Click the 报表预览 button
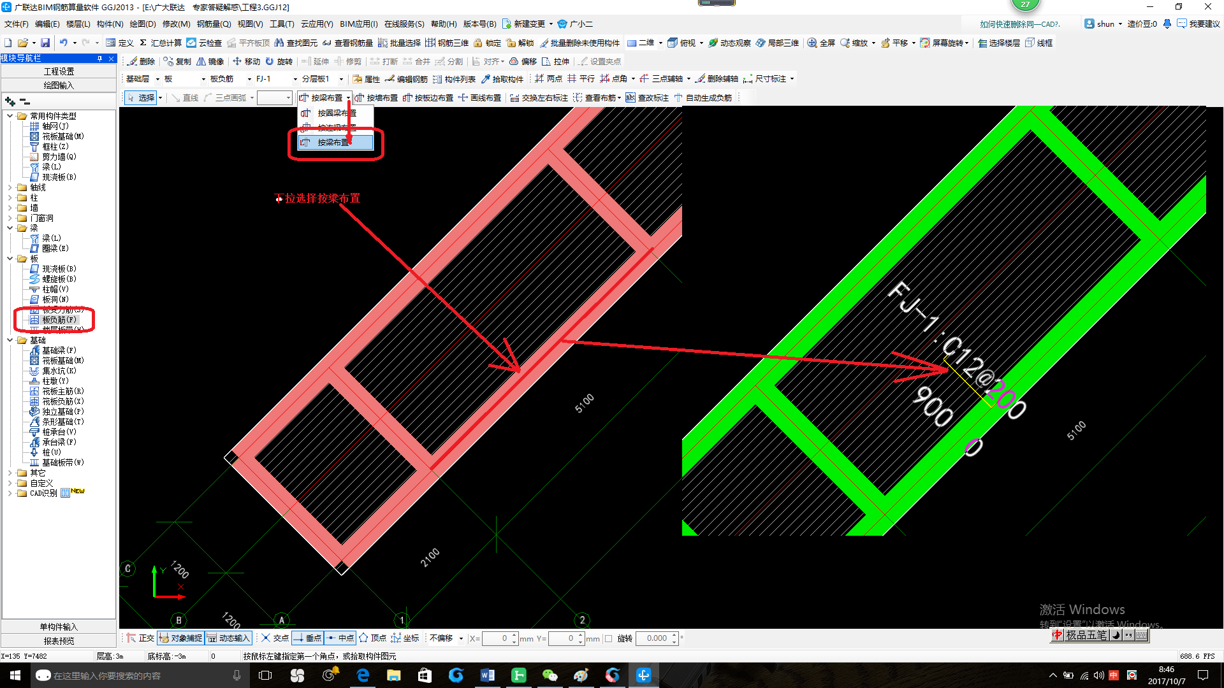Image resolution: width=1224 pixels, height=688 pixels. tap(59, 641)
